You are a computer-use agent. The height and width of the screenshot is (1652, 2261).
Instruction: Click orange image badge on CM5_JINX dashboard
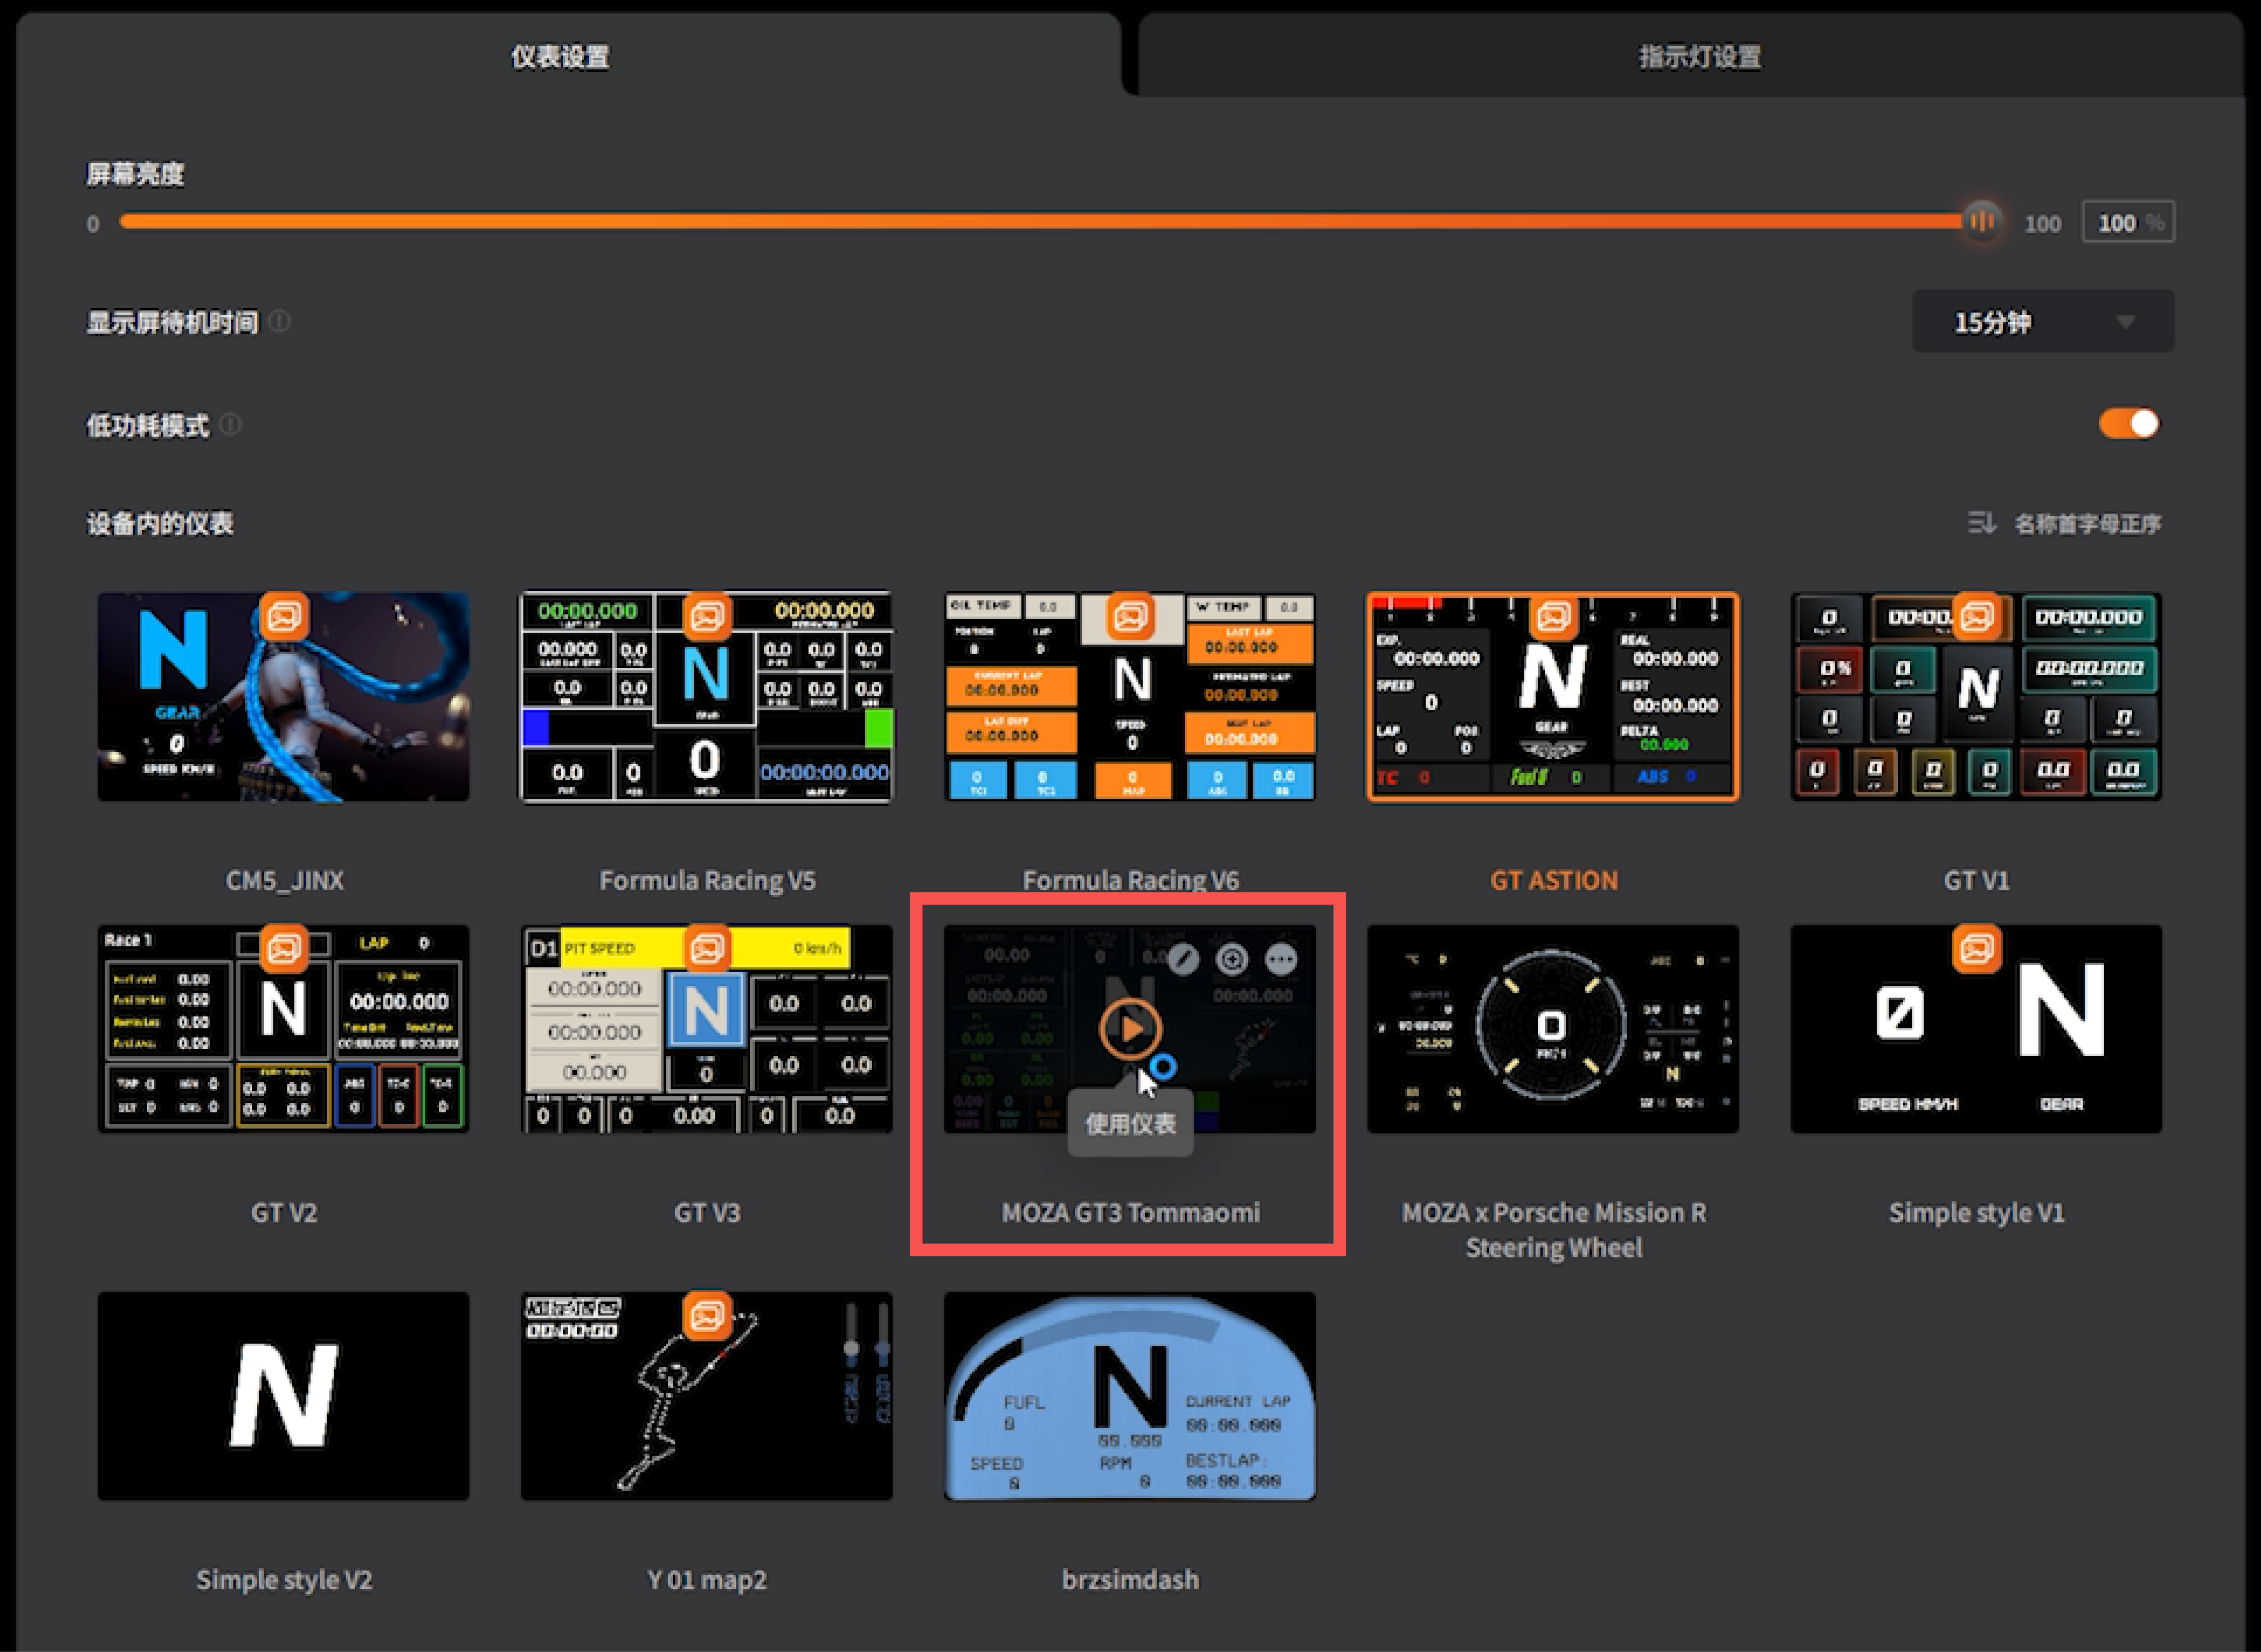point(284,617)
